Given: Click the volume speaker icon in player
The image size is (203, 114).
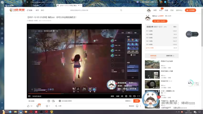Looking at the screenshot, I should tap(122, 96).
